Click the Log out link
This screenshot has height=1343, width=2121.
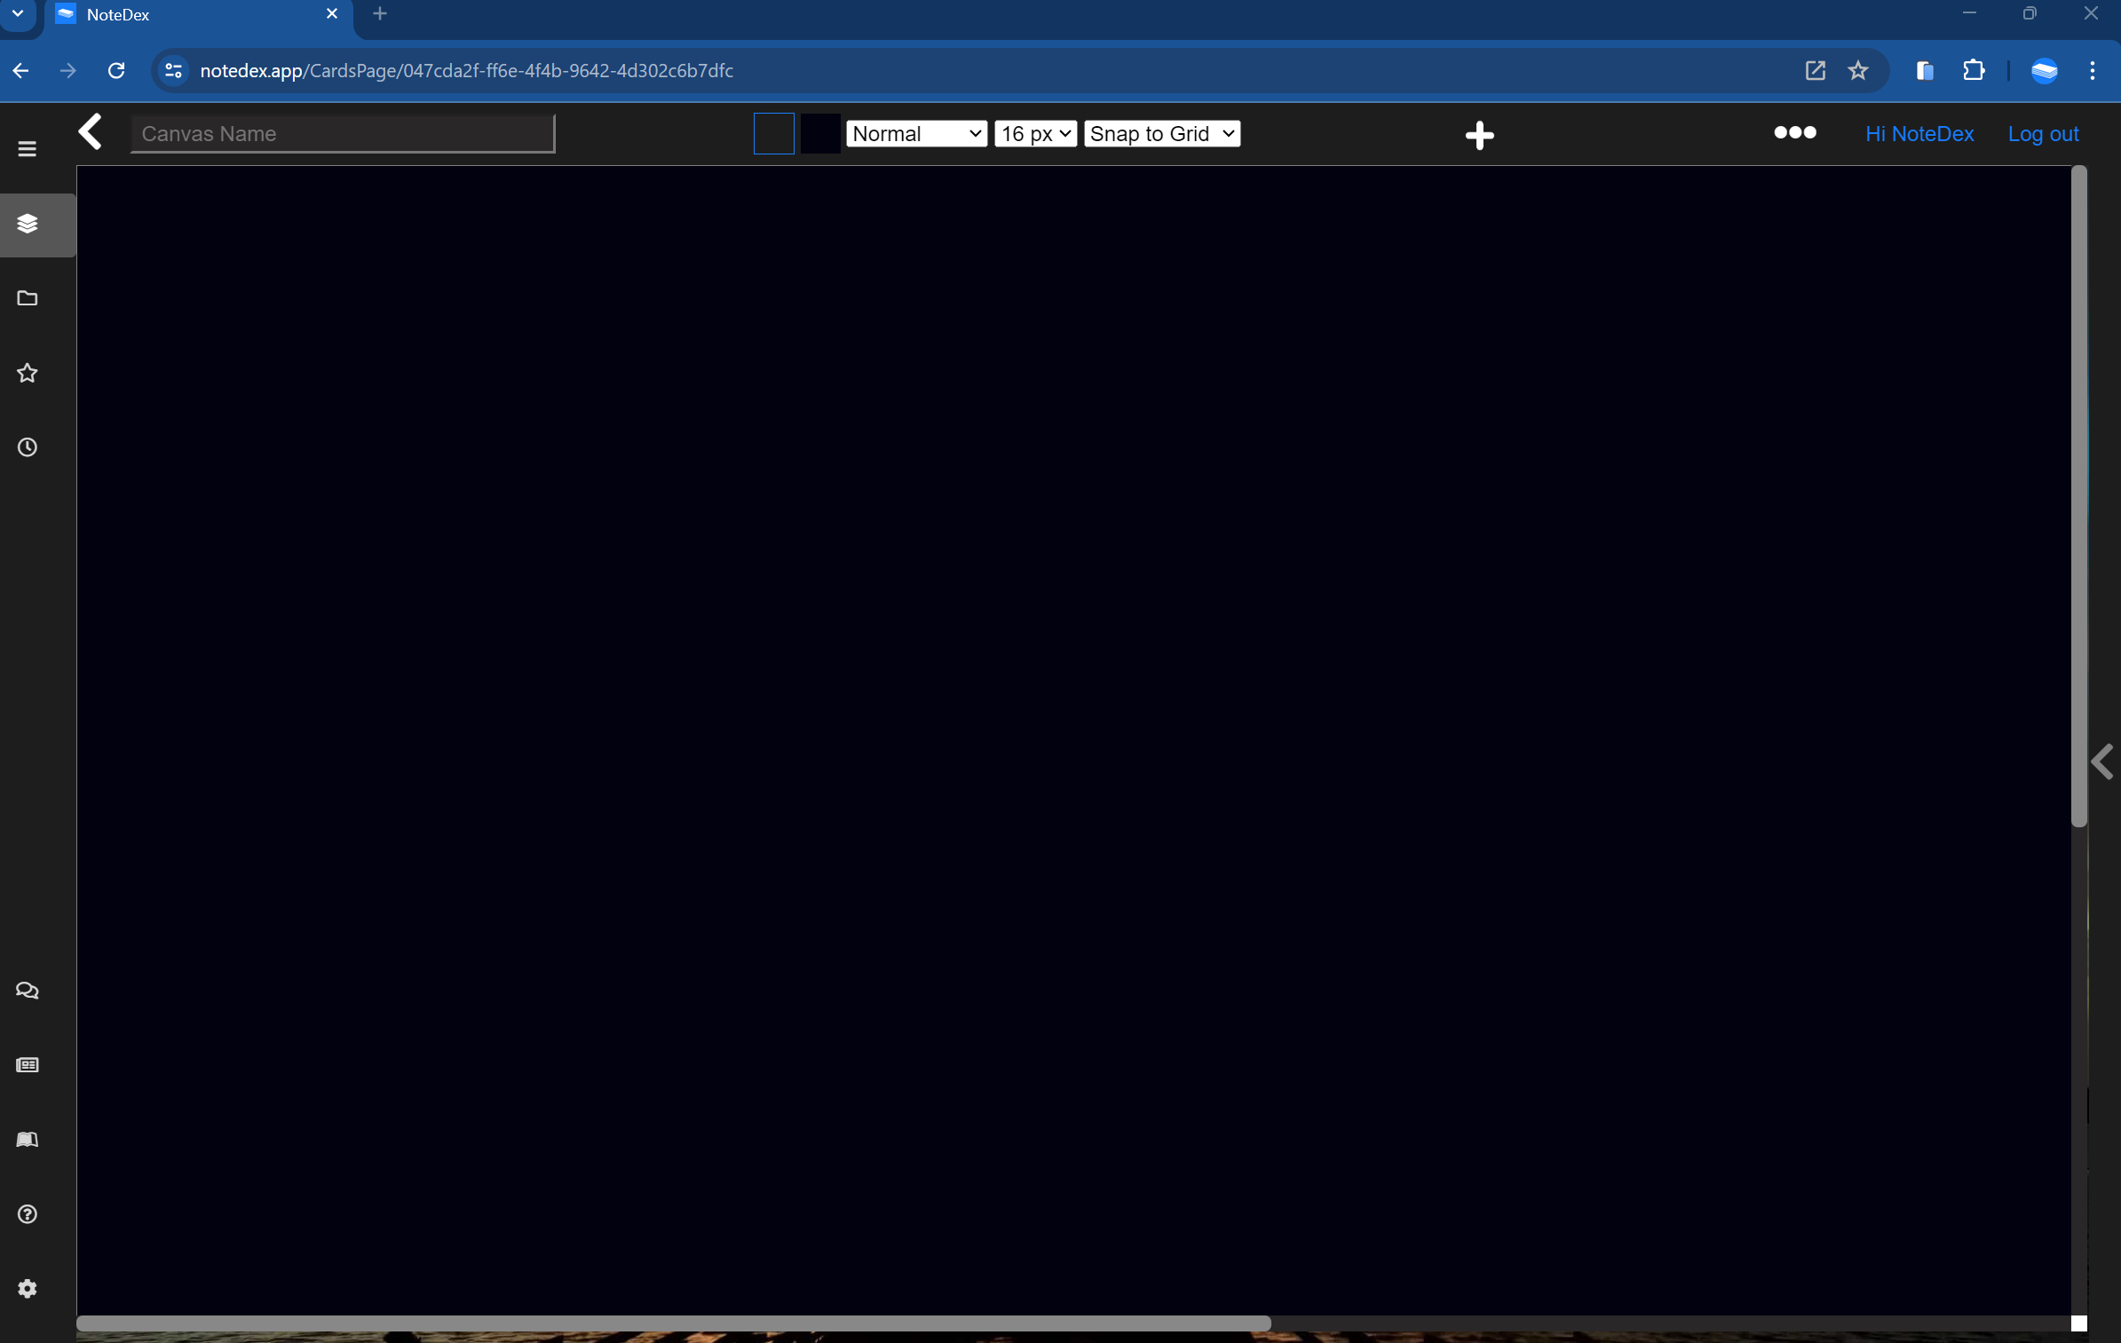coord(2044,133)
